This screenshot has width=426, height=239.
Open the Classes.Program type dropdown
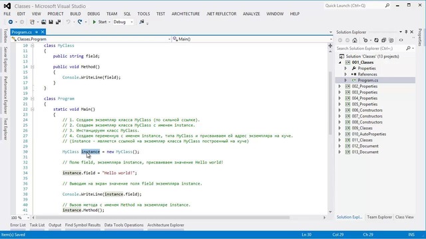coord(91,39)
